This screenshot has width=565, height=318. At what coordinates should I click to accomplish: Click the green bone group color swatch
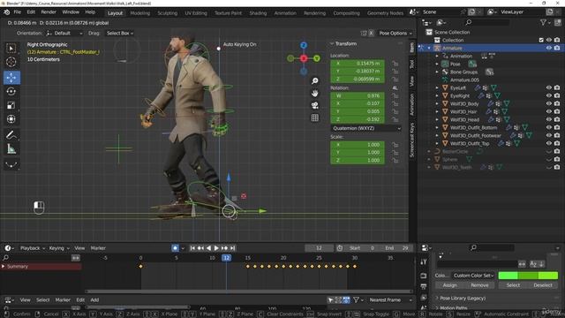click(528, 276)
